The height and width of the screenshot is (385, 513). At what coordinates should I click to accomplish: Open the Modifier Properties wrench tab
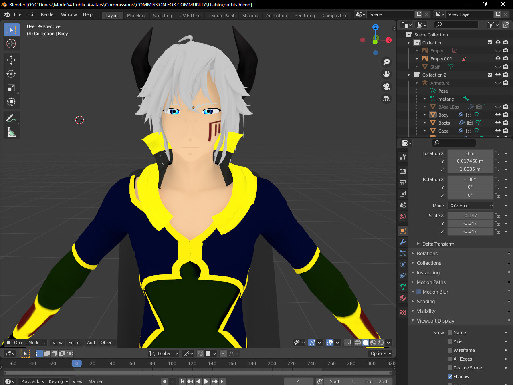click(x=402, y=242)
